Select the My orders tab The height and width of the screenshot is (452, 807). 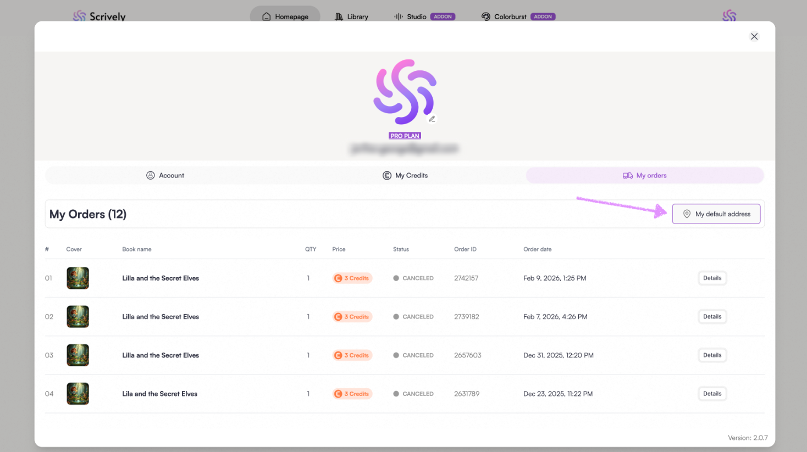pos(645,175)
